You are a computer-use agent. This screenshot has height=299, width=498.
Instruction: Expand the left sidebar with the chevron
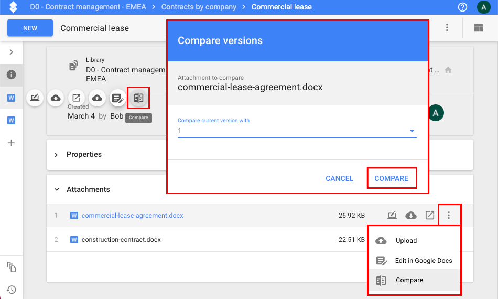(x=12, y=52)
